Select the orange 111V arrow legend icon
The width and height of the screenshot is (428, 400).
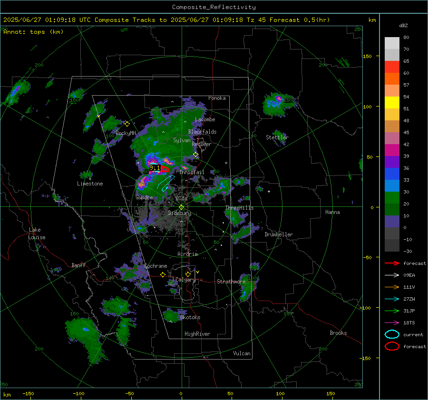point(392,287)
